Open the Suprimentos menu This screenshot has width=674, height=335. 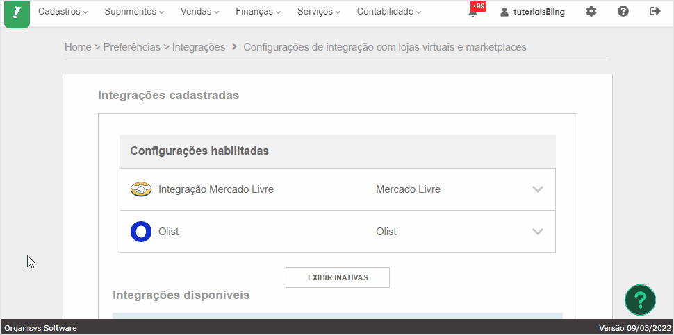134,12
